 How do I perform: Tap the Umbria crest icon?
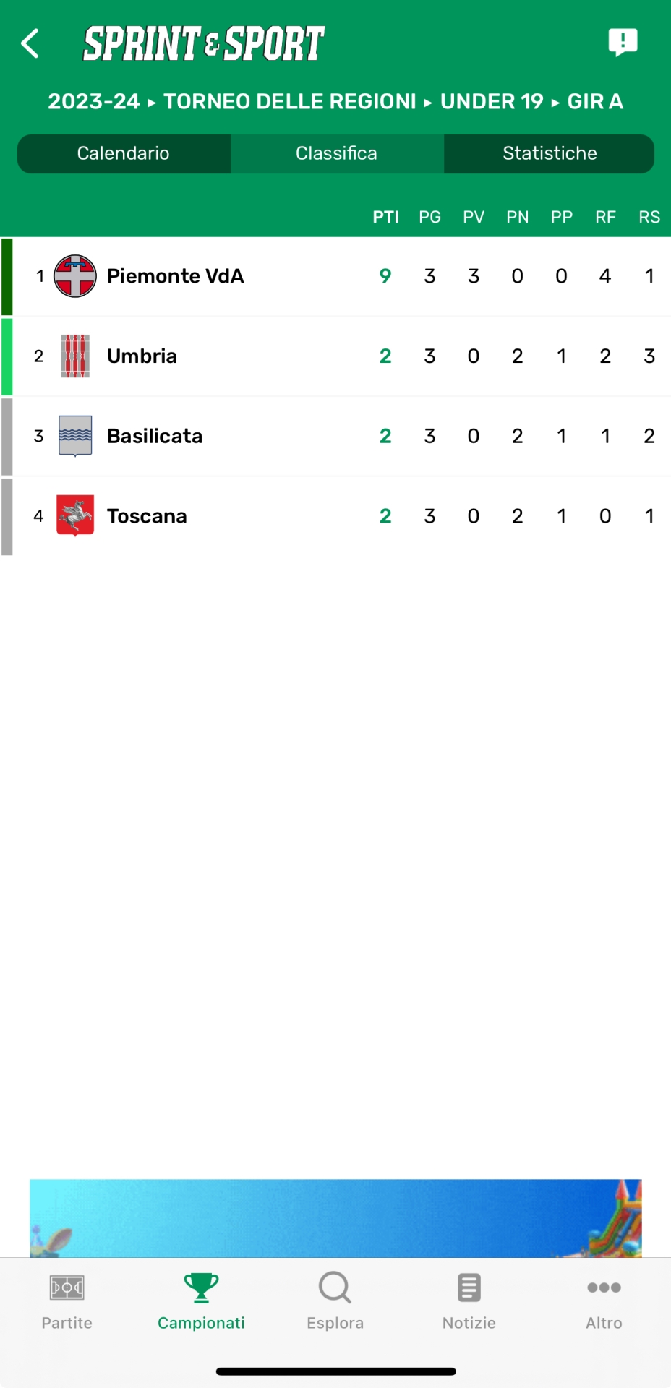tap(75, 356)
